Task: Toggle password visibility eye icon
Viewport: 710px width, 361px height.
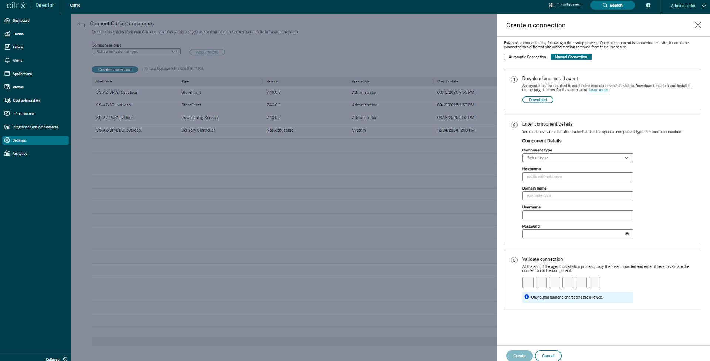Action: tap(626, 234)
